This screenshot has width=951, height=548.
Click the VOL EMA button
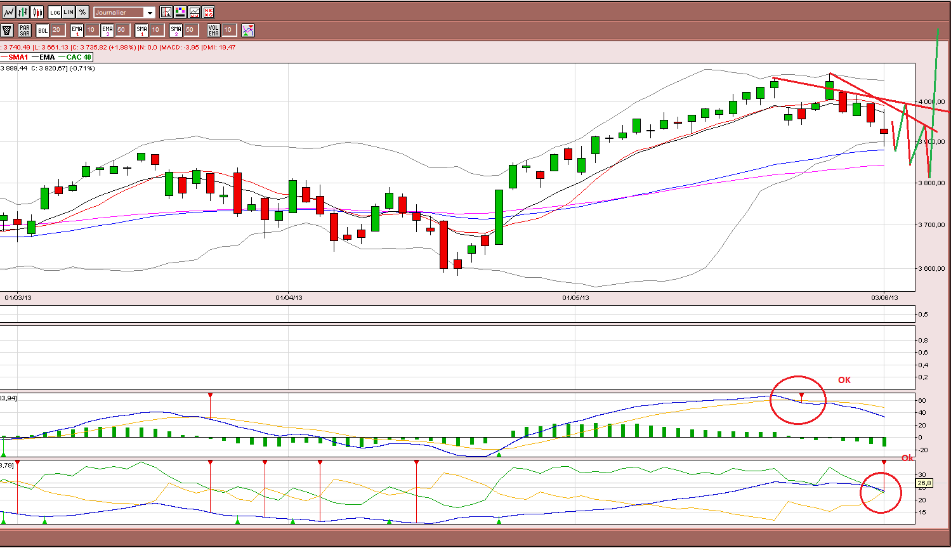click(213, 30)
